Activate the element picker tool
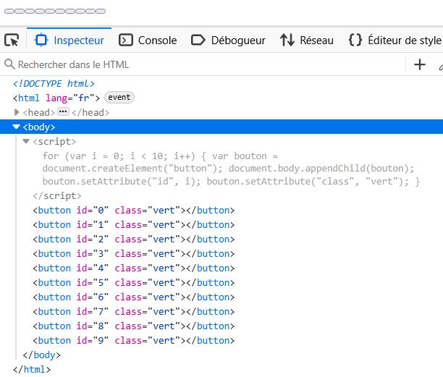The image size is (443, 377). pyautogui.click(x=12, y=40)
